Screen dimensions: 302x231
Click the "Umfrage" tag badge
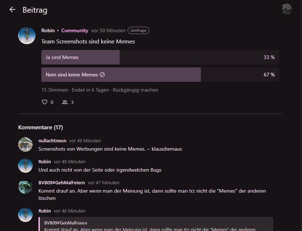138,31
